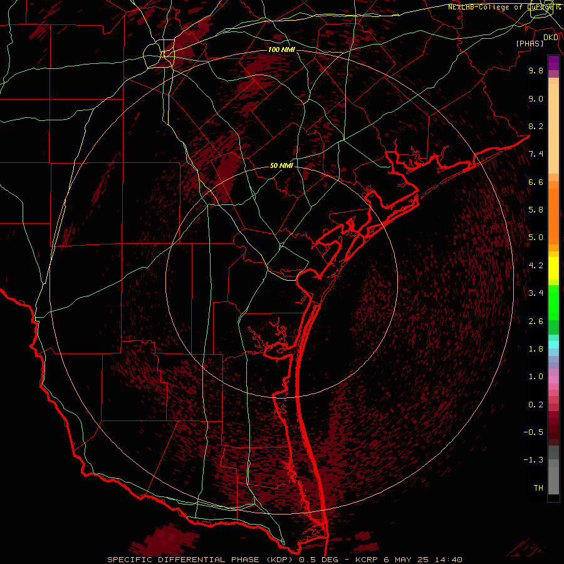Click the 0.2 legend value
This screenshot has height=564, width=564.
coord(536,405)
